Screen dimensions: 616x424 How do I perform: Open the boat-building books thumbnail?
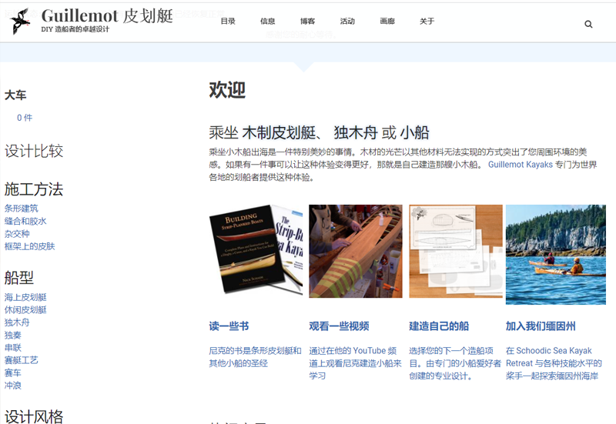[256, 251]
